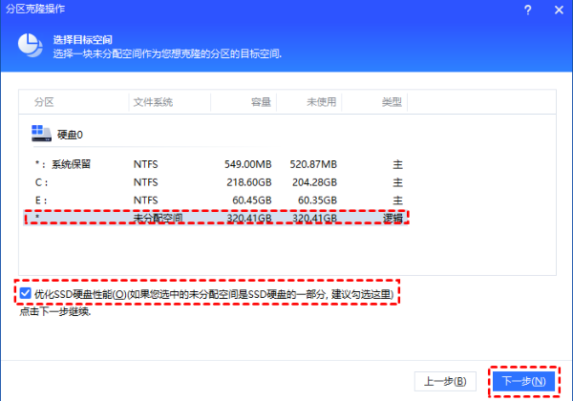Click the help question mark icon
Screen dimensions: 573x401
tap(527, 10)
